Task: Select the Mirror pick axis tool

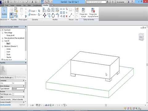Action: click(x=53, y=10)
